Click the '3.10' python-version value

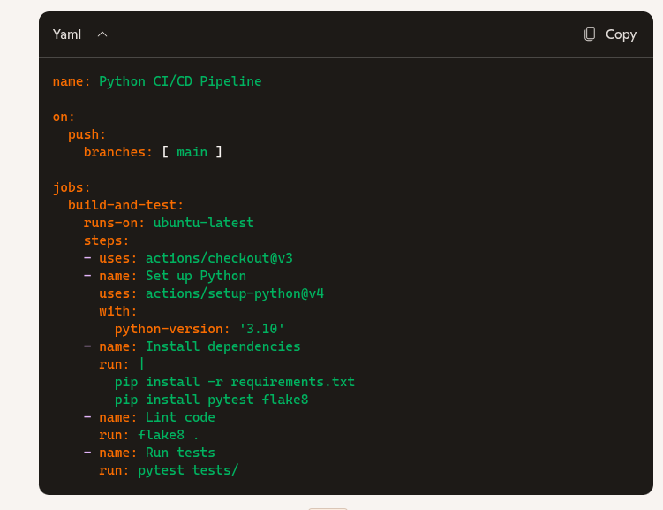[x=261, y=329]
